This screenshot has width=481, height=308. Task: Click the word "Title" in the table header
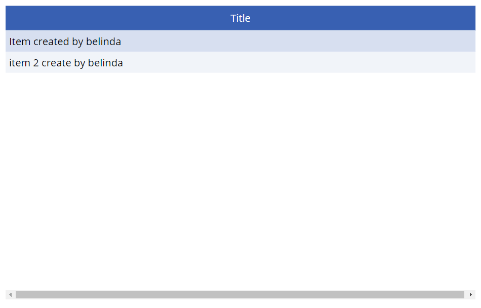coord(240,18)
